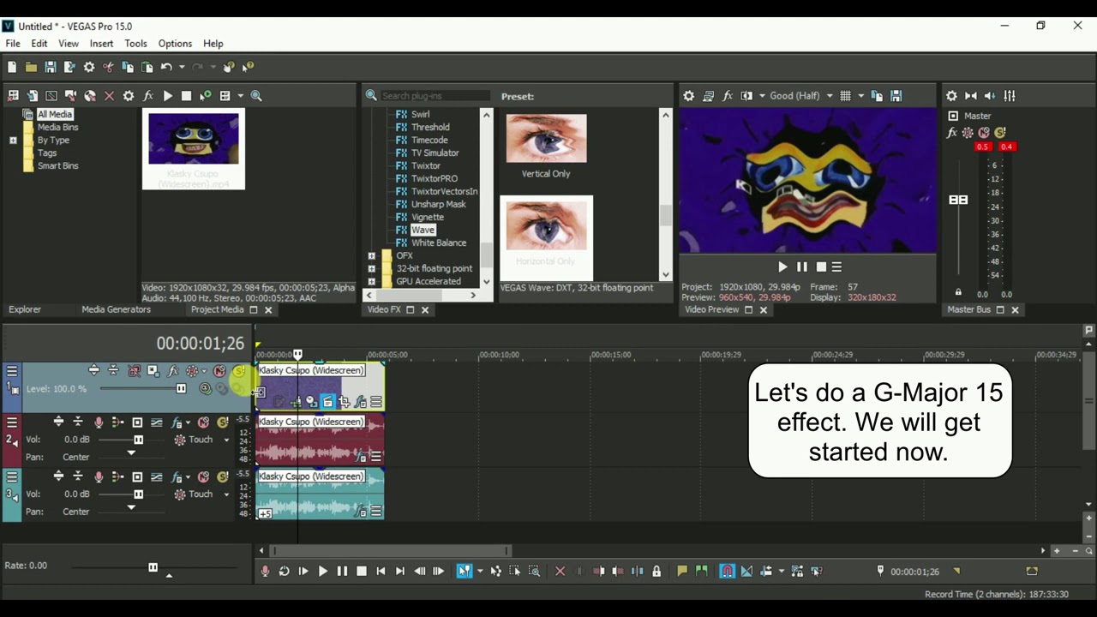Select the Vignette effect in plug-in list
Viewport: 1097px width, 617px height.
tap(427, 217)
